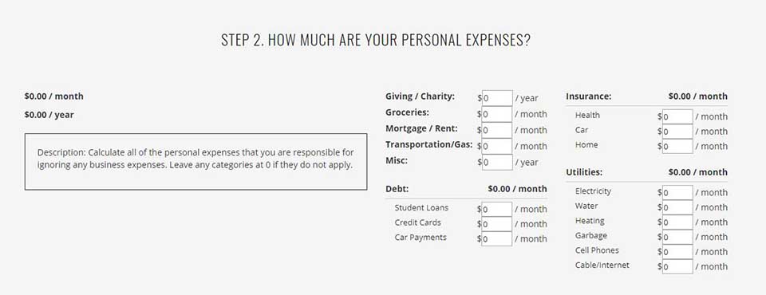Select the Misc yearly amount field
Screen dimensions: 766x295
coord(497,162)
